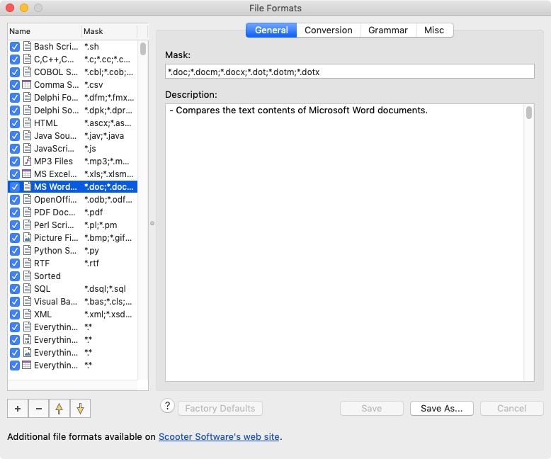Disable the SQL format checkbox

pyautogui.click(x=15, y=289)
